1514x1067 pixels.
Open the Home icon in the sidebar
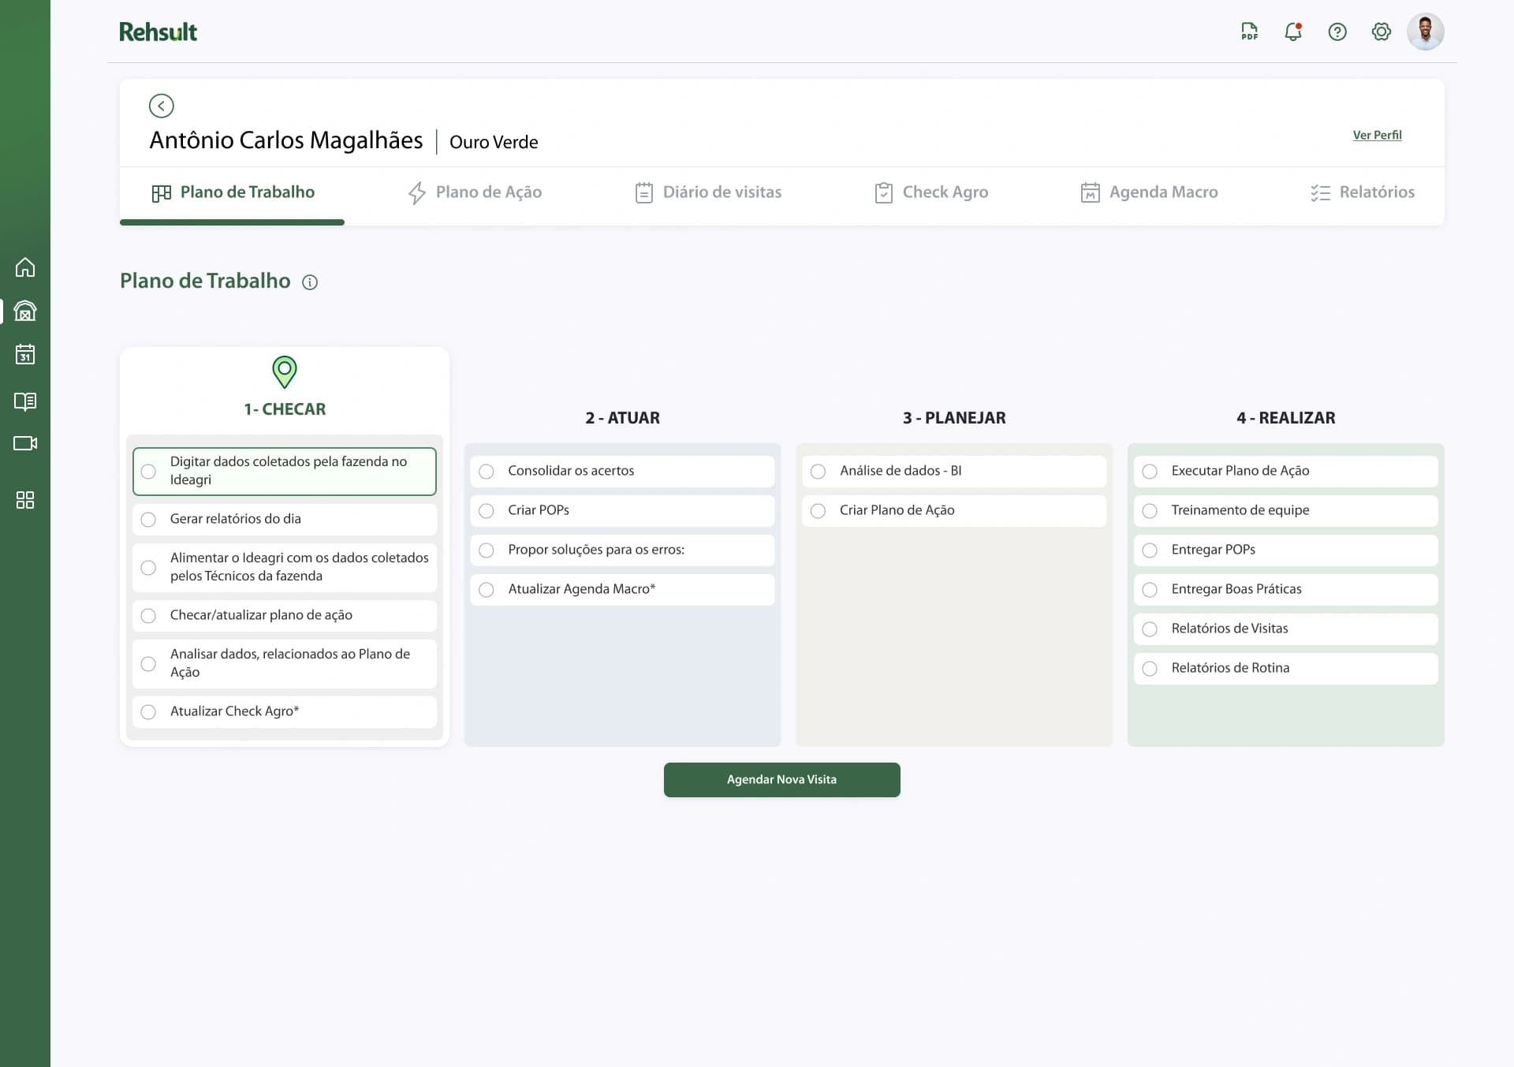click(x=25, y=267)
